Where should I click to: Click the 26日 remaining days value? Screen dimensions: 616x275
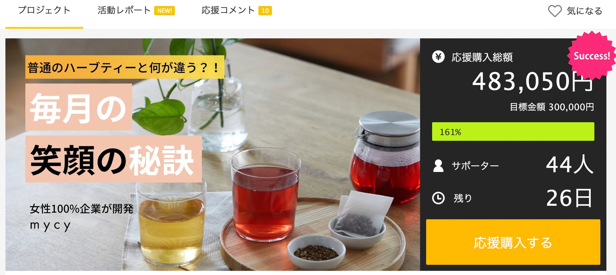(569, 198)
